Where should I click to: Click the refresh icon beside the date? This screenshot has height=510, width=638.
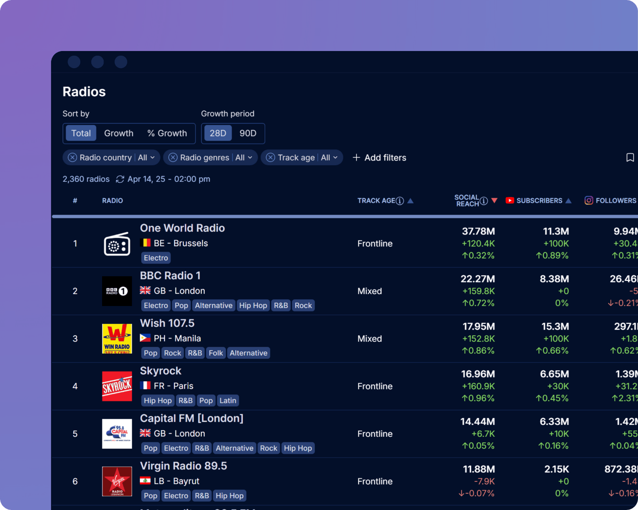[x=120, y=179]
